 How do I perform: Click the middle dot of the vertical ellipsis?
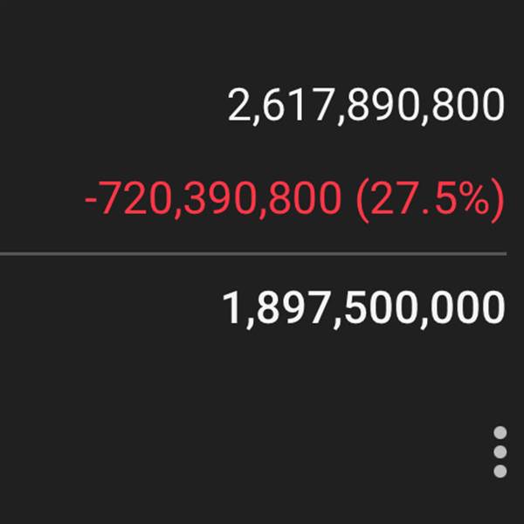point(500,452)
